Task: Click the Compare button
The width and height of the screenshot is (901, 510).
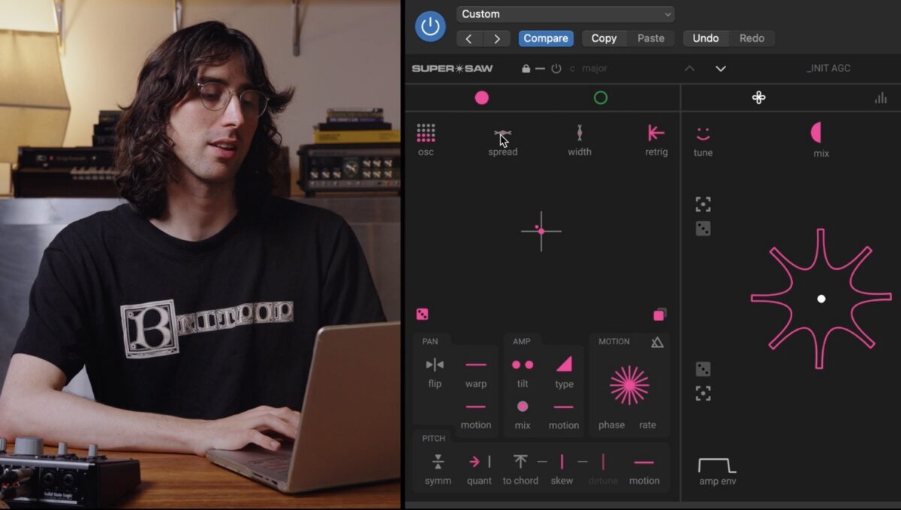Action: (x=546, y=38)
